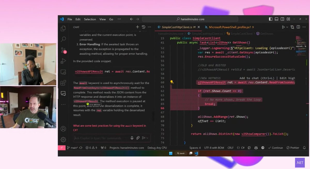The width and height of the screenshot is (310, 169).
Task: Click the suggested await best practices question
Action: point(110,128)
